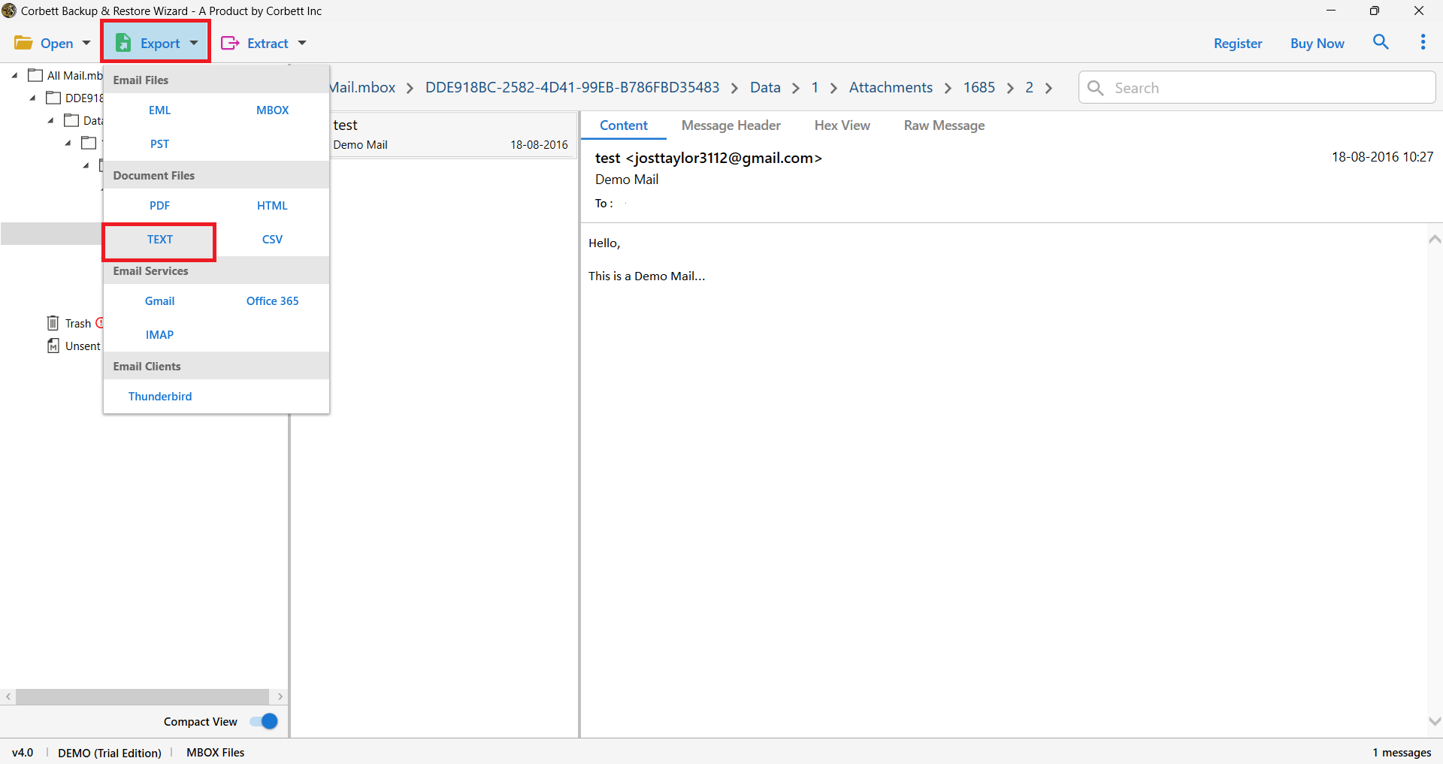Export to Thunderbird email client
The image size is (1443, 764).
click(x=159, y=396)
